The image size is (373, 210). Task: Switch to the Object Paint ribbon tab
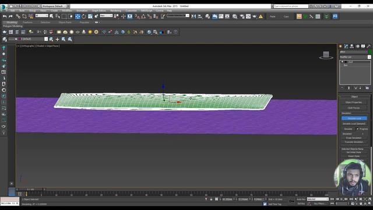[65, 22]
